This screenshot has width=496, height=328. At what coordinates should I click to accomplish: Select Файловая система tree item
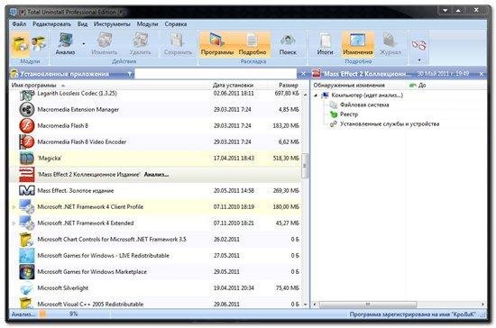(364, 105)
